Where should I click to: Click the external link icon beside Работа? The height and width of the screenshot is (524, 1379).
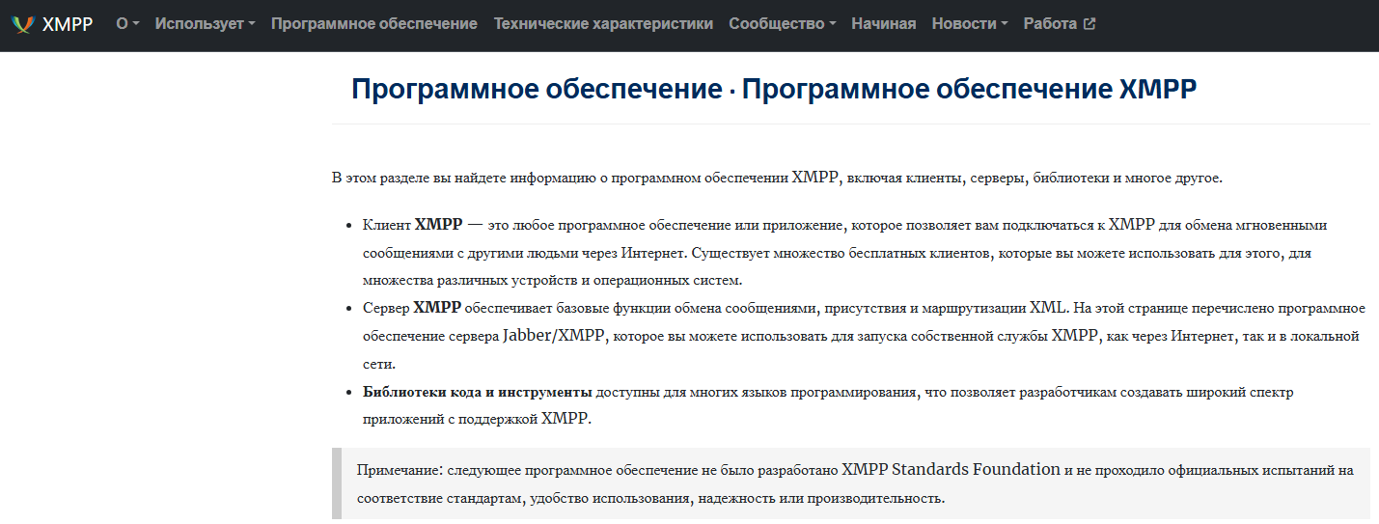point(1089,24)
